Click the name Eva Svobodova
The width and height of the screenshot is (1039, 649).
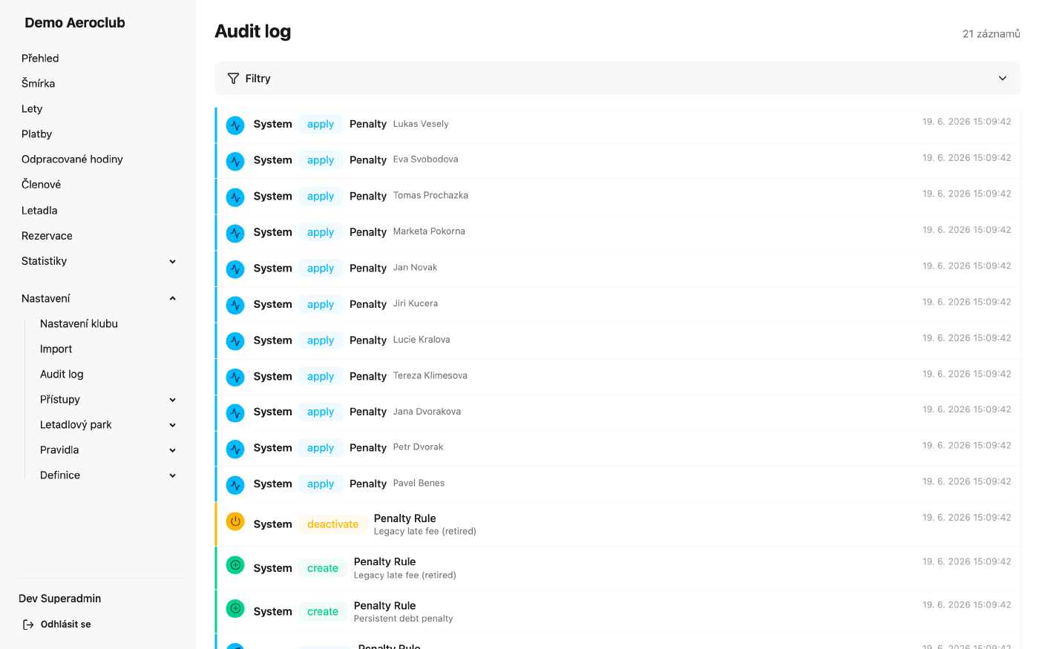tap(425, 159)
